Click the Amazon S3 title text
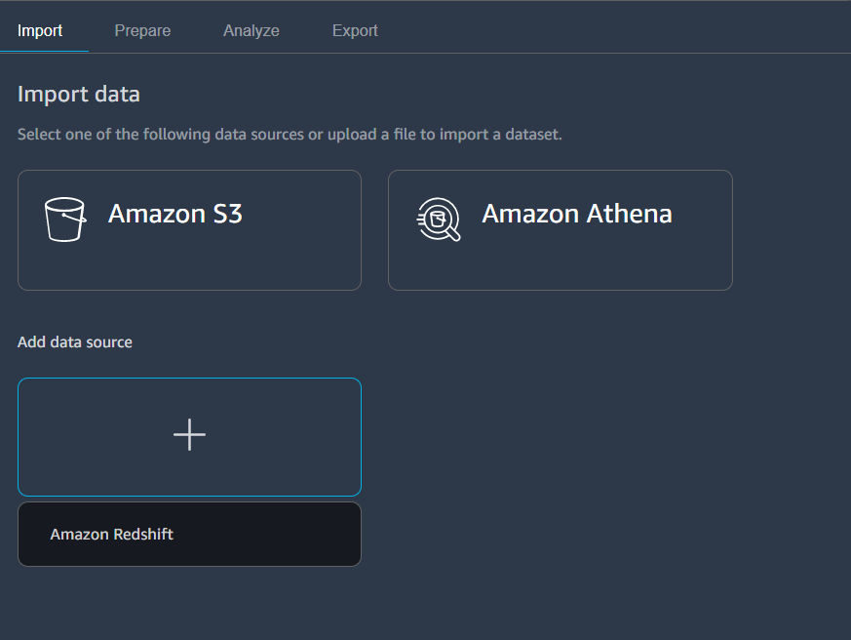 [174, 214]
